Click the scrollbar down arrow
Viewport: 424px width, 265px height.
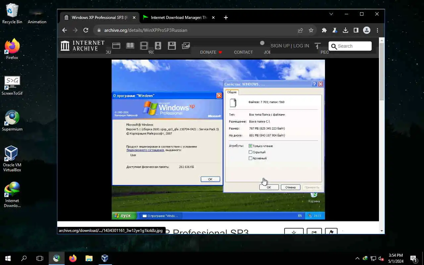pos(382,231)
